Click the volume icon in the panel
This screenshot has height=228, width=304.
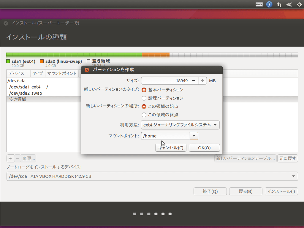pos(289,4)
